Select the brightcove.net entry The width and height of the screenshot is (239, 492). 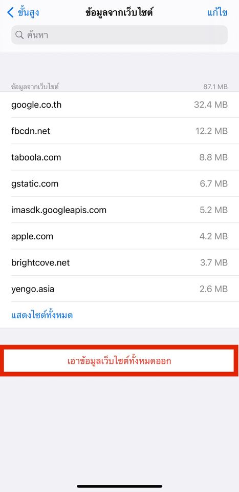119,262
